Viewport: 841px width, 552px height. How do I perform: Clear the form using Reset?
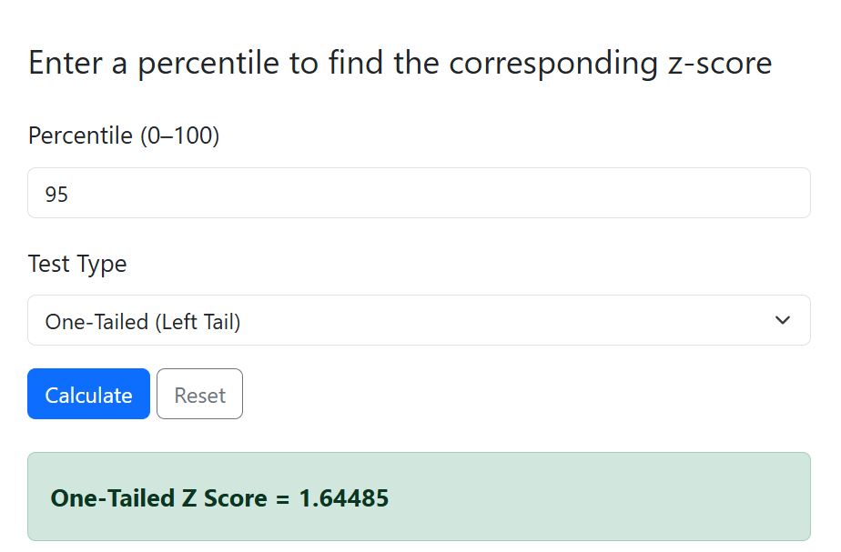[199, 394]
